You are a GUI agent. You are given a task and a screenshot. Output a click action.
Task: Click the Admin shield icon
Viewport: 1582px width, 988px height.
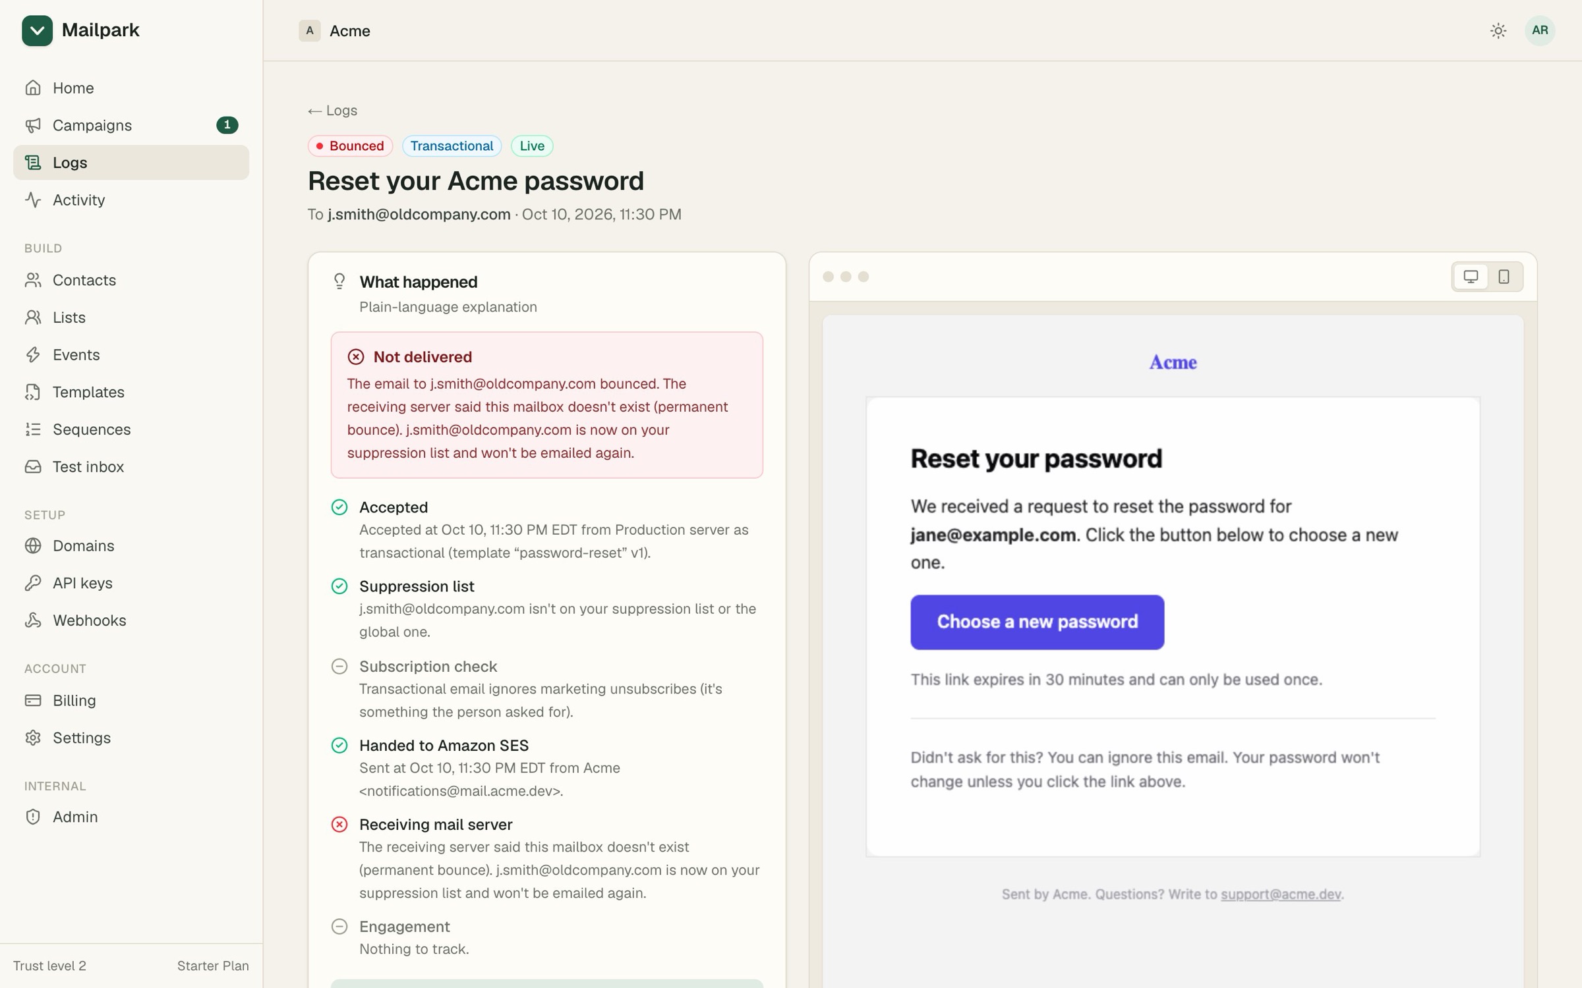[x=33, y=817]
